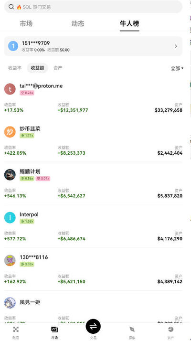Open the 全部 time range dropdown
Viewport: 191px width, 341px height.
click(177, 68)
